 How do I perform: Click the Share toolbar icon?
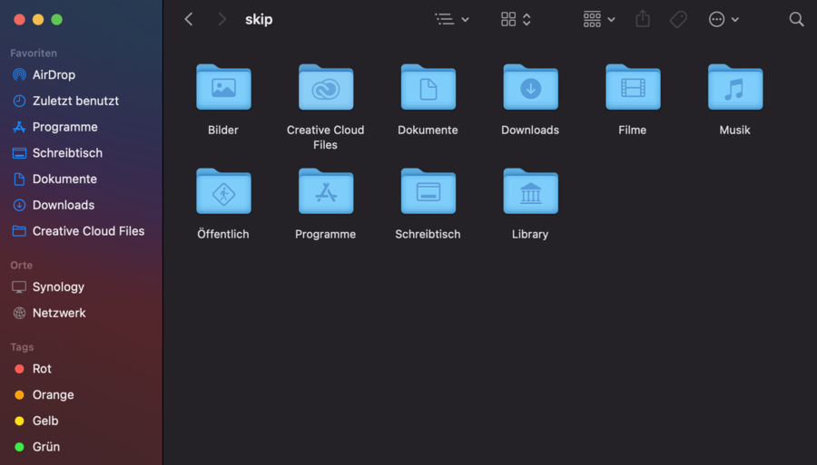[x=643, y=19]
